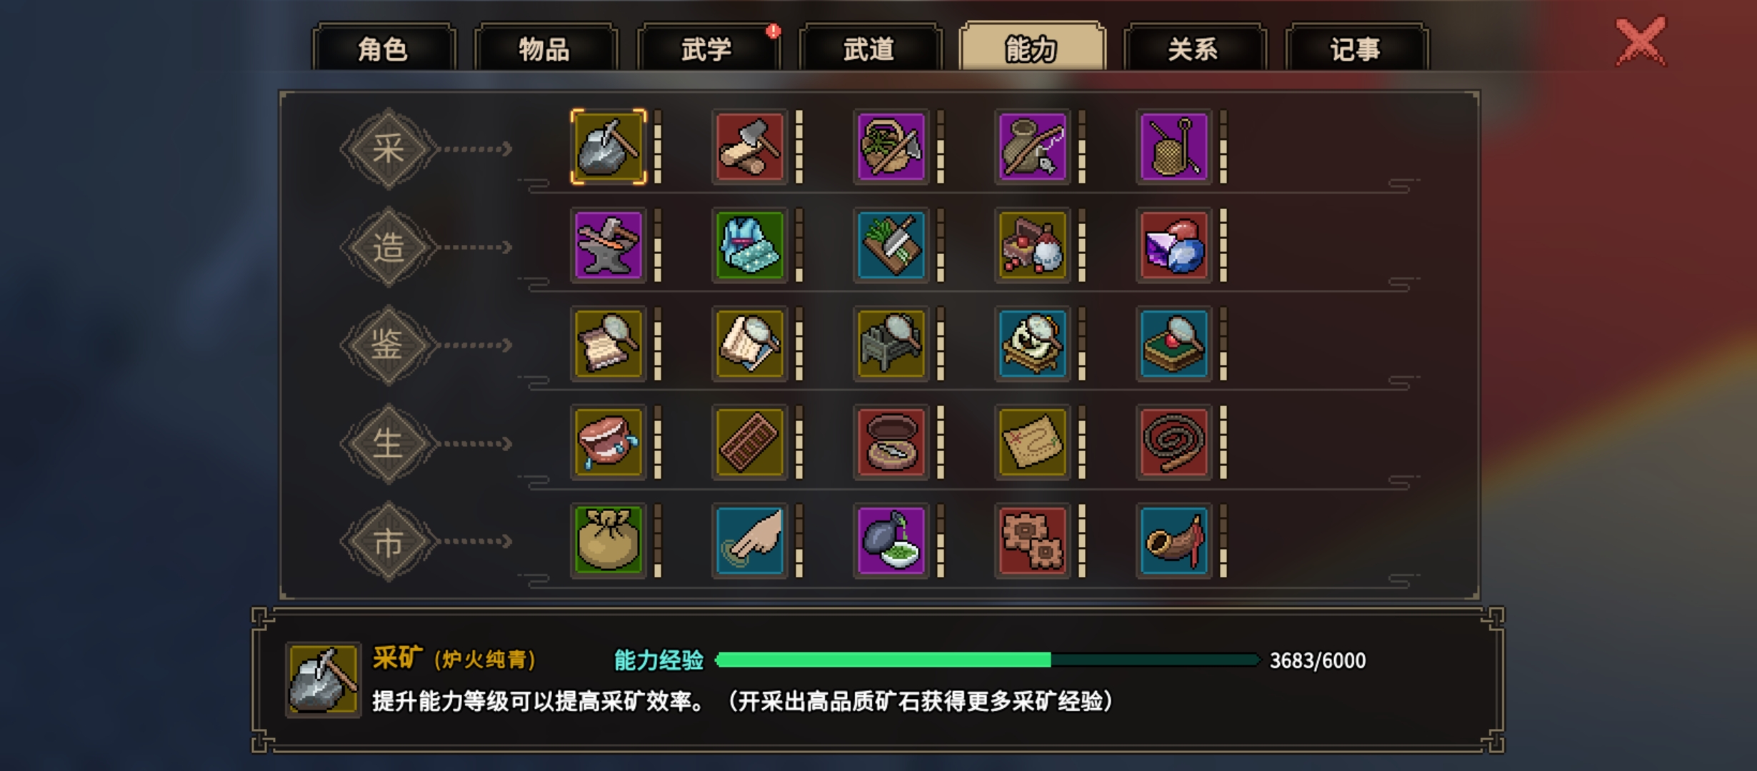Select the anvil forging skill icon
Screen dimensions: 1757x771
pos(608,246)
